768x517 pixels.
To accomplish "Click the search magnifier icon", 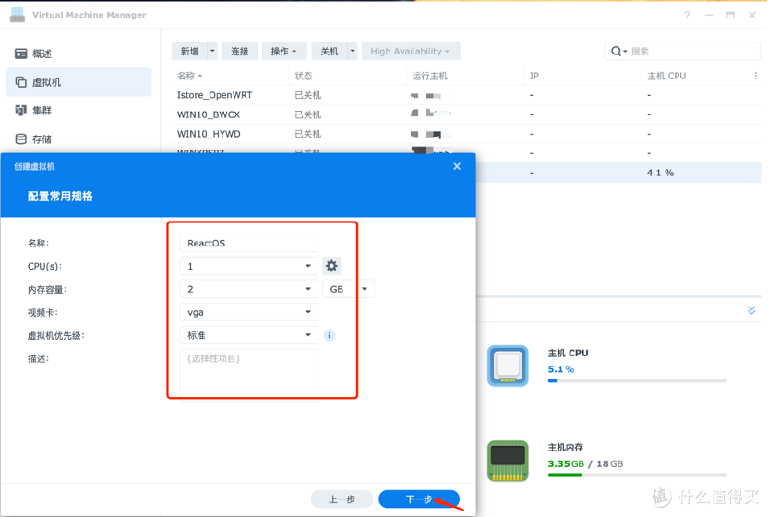I will [x=616, y=52].
